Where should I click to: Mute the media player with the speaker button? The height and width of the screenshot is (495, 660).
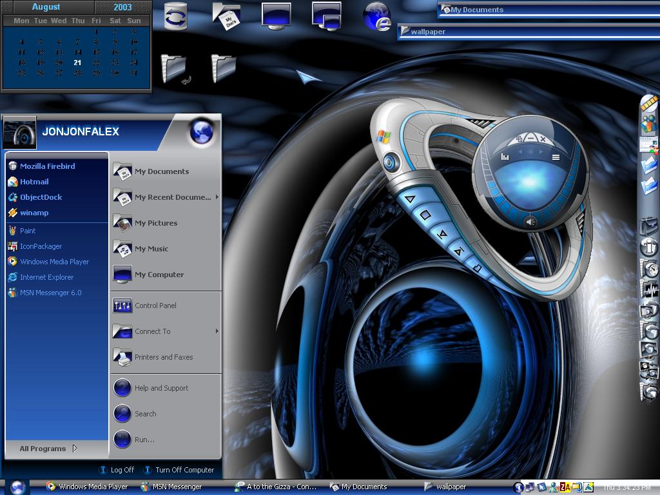tap(530, 222)
